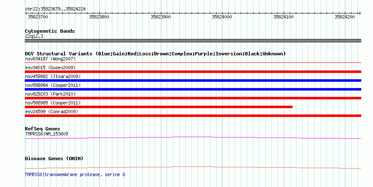Image resolution: width=373 pixels, height=187 pixels.
Task: Click ruler position label 35823900
Action: (x=161, y=17)
